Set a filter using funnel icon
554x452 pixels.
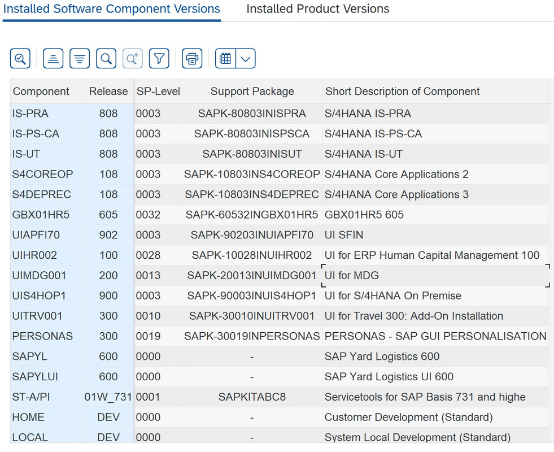(159, 58)
